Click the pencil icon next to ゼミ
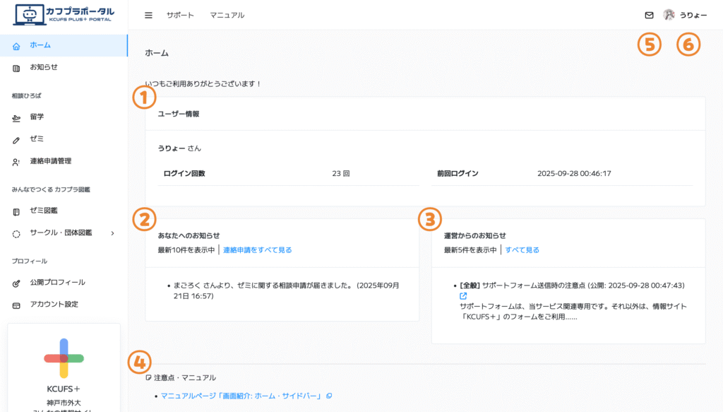The height and width of the screenshot is (412, 723). 17,139
